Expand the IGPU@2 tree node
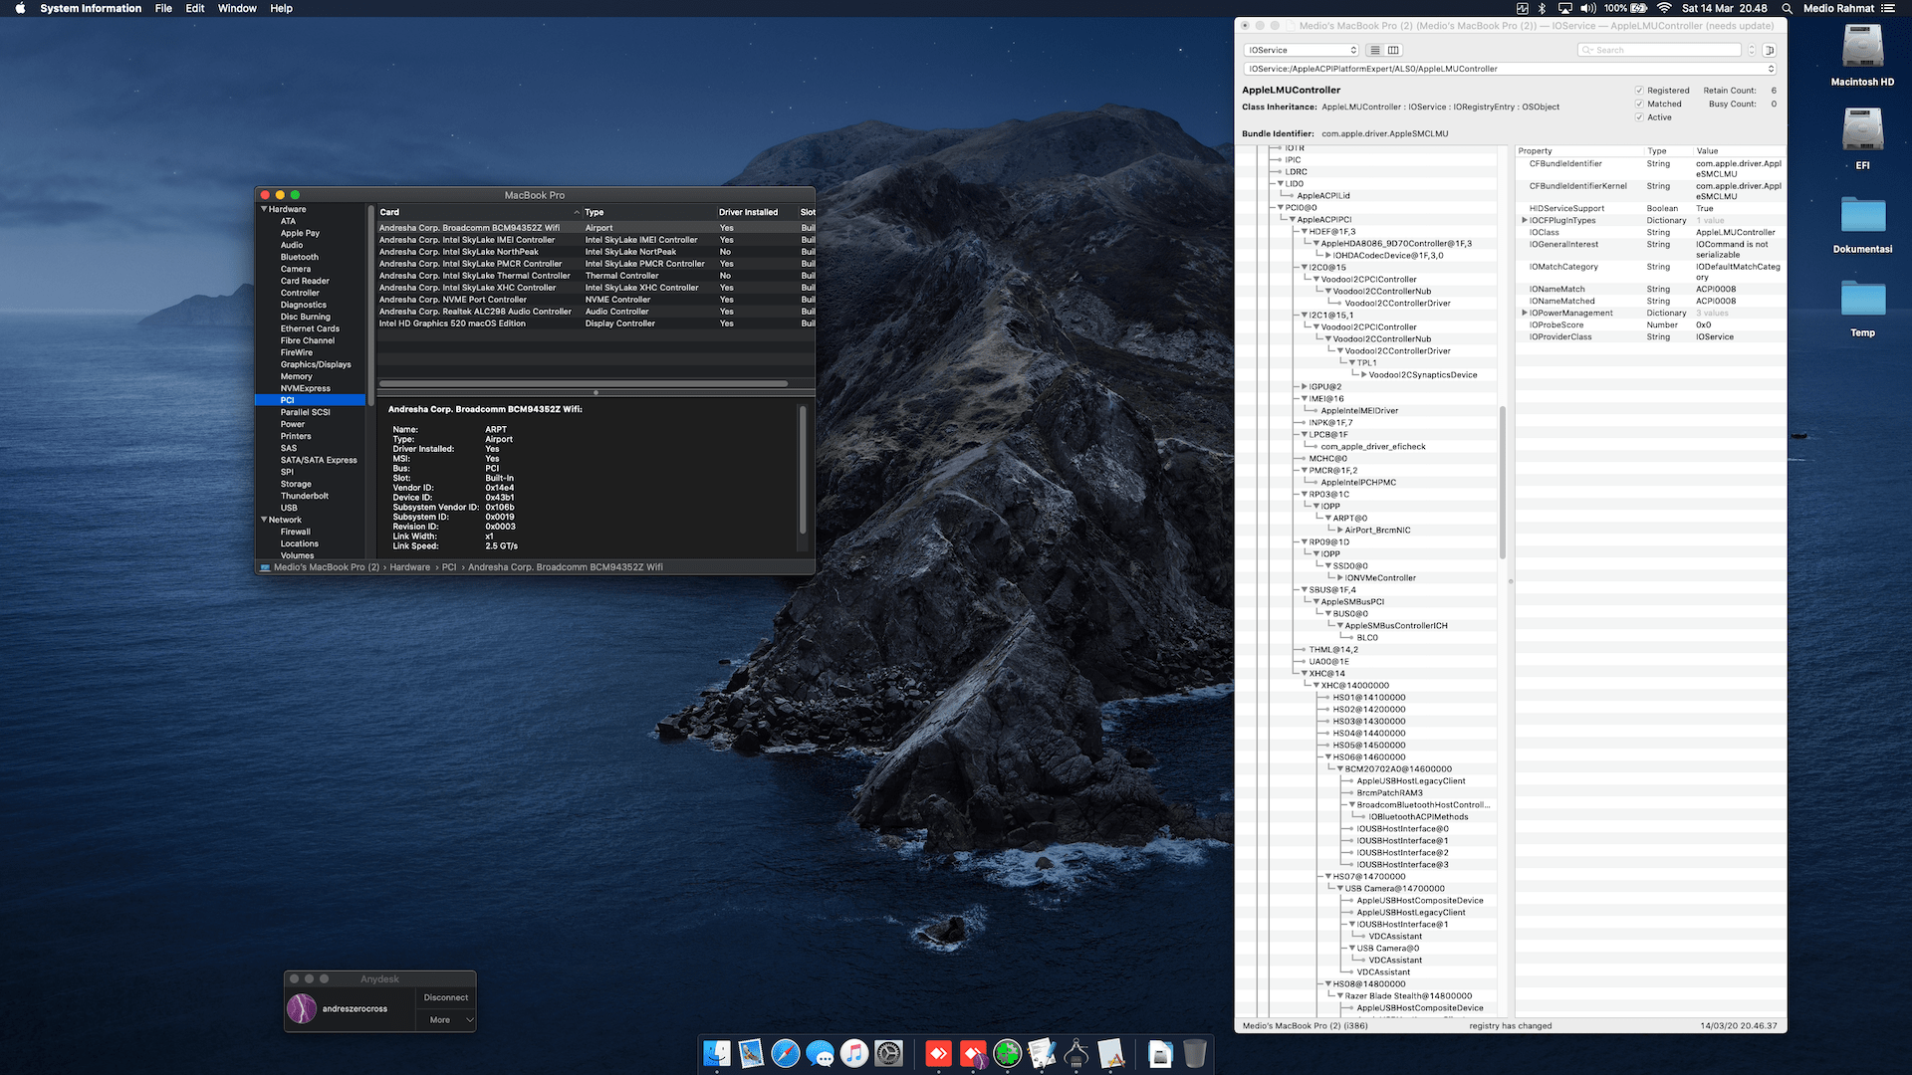Screen dimensions: 1912x1075 click(1305, 387)
